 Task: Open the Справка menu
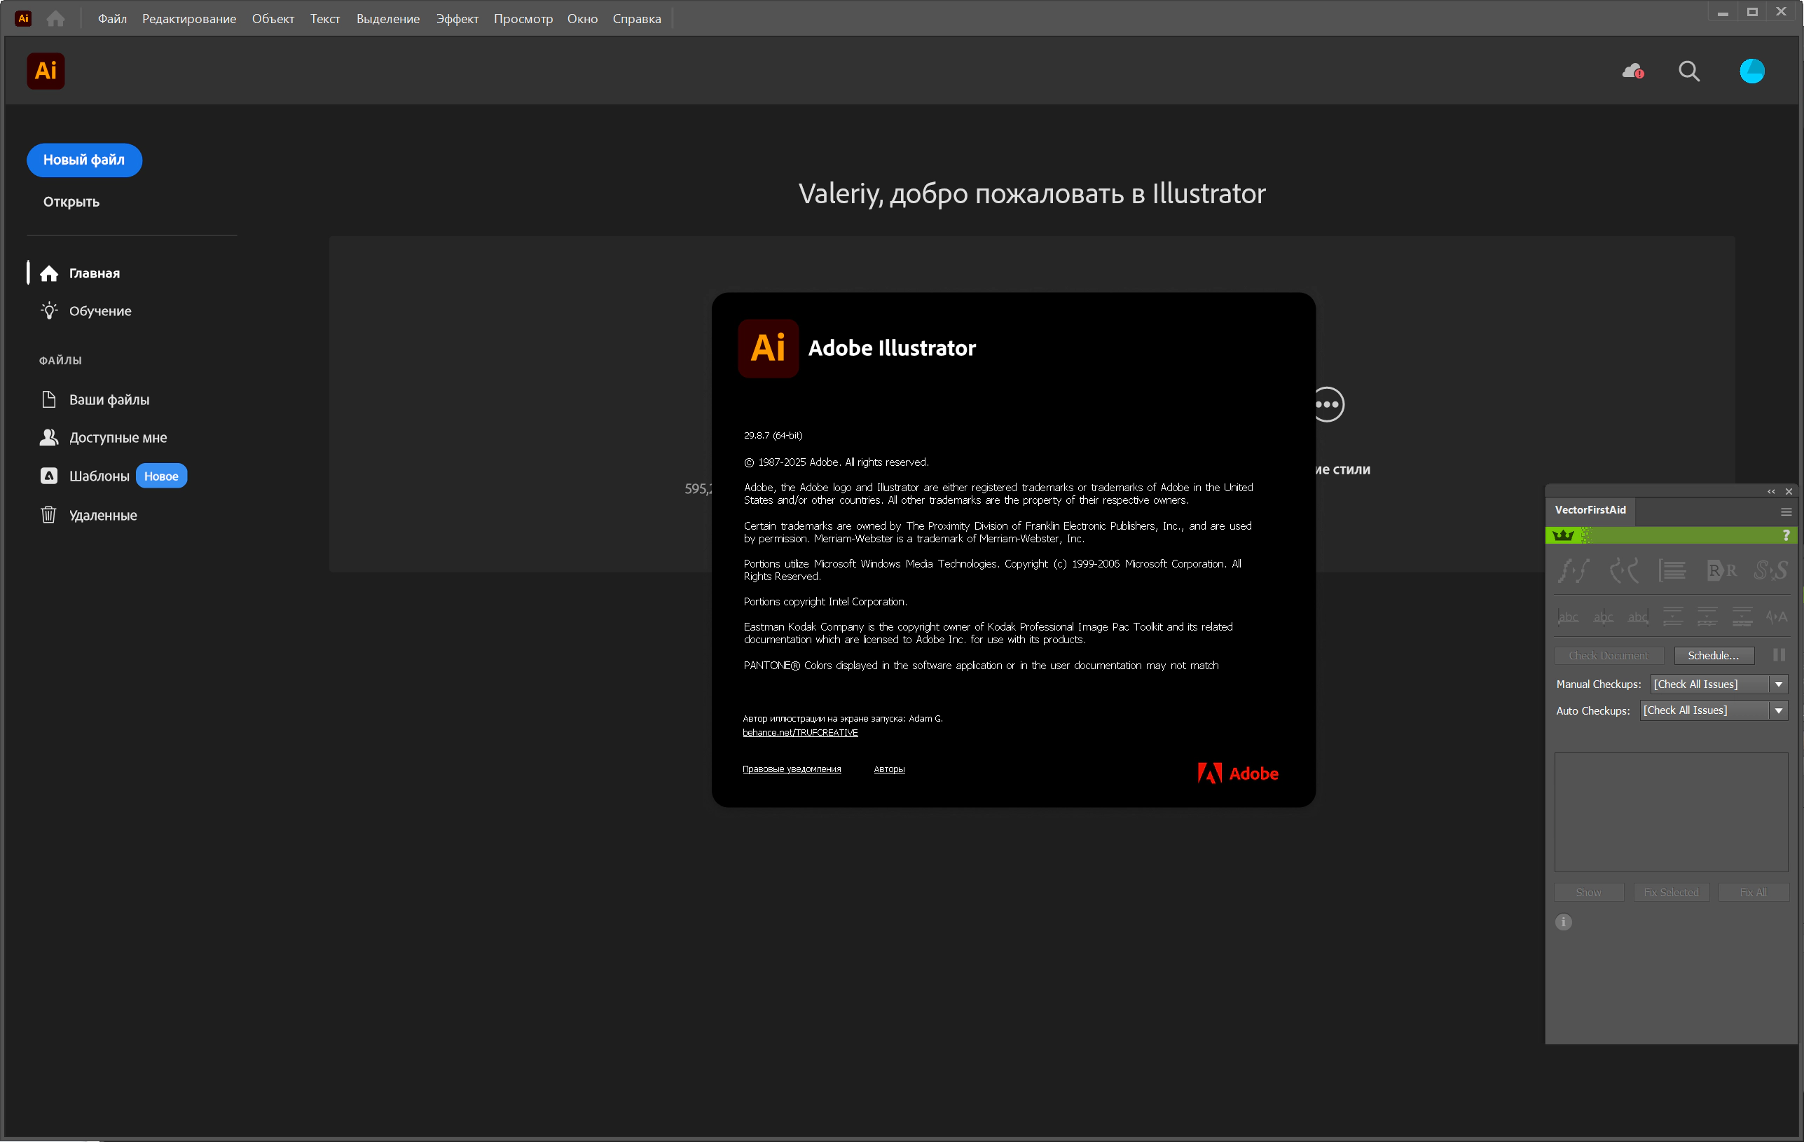636,19
